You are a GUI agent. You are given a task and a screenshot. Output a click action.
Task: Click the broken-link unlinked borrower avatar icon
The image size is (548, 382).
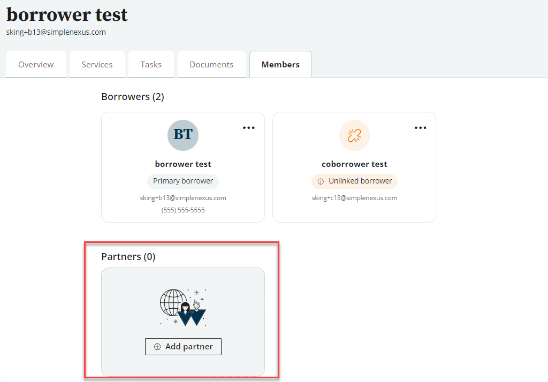(354, 135)
